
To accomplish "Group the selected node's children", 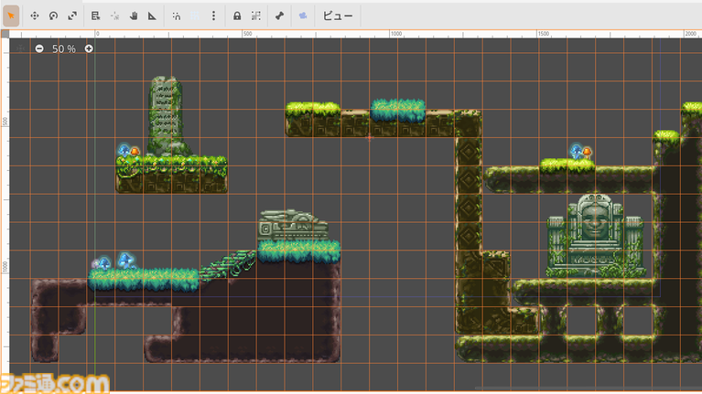I will (x=255, y=16).
